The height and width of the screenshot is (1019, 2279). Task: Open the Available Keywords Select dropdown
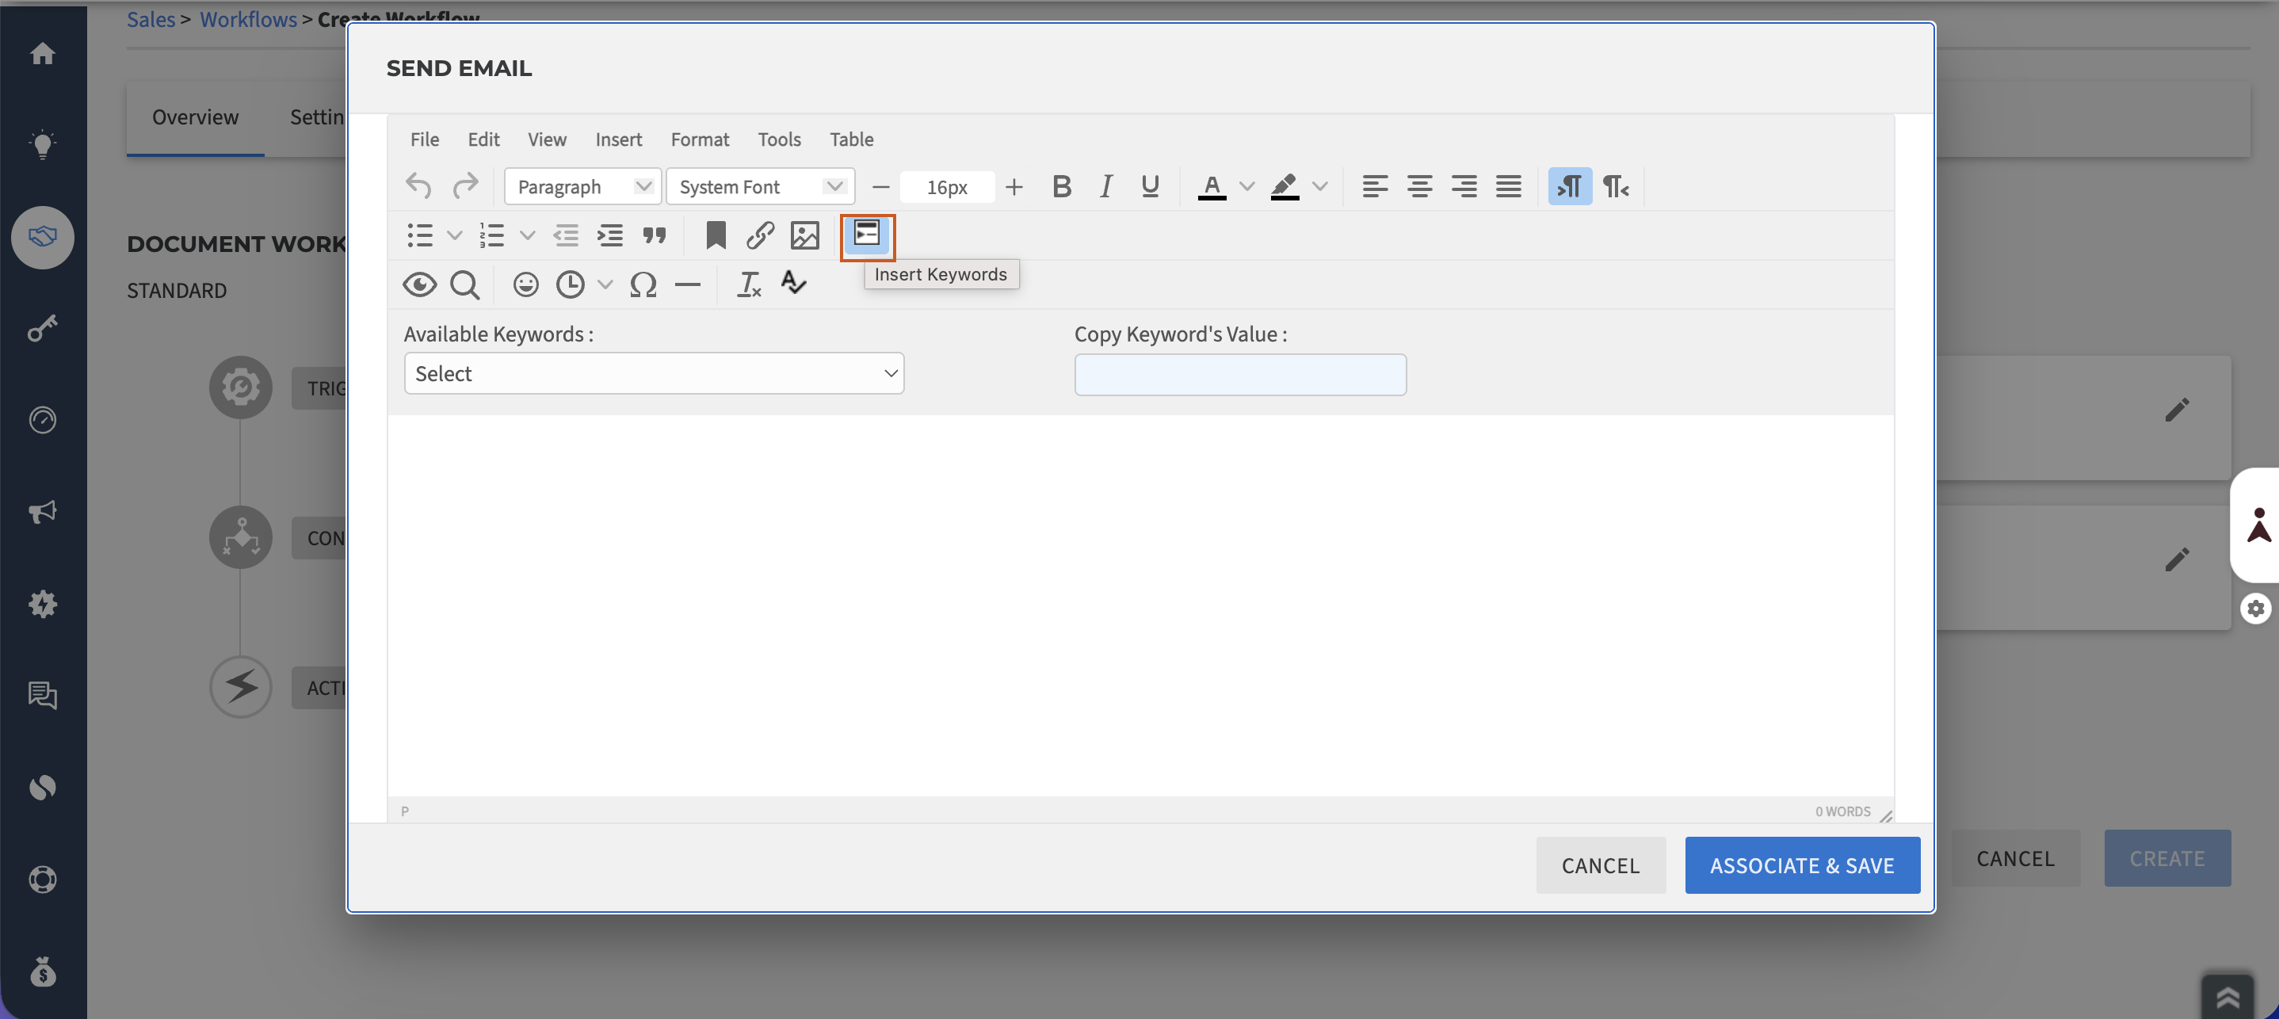[x=654, y=373]
